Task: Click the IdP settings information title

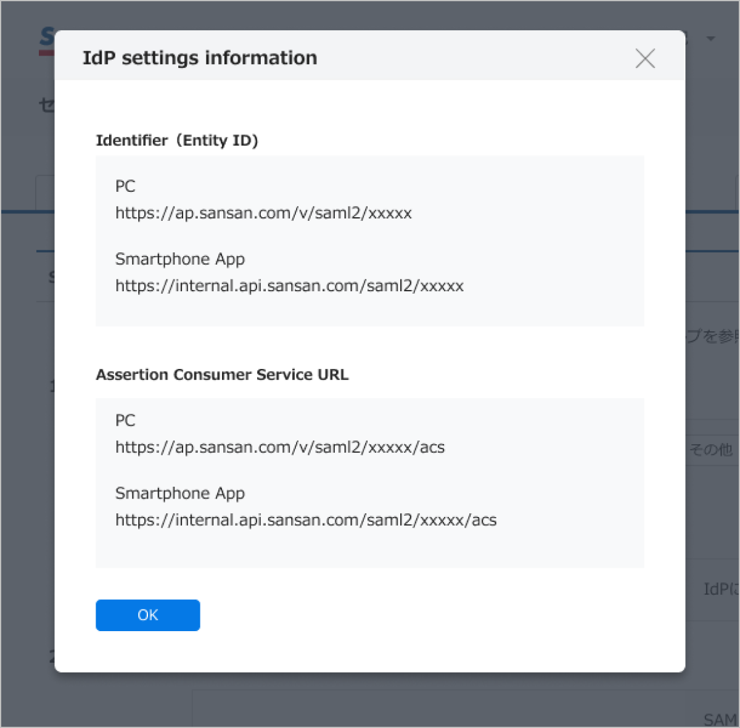Action: pos(200,58)
